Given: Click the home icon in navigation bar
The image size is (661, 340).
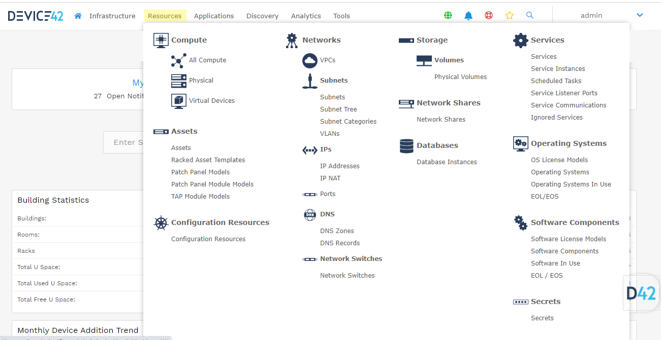Looking at the screenshot, I should (78, 16).
